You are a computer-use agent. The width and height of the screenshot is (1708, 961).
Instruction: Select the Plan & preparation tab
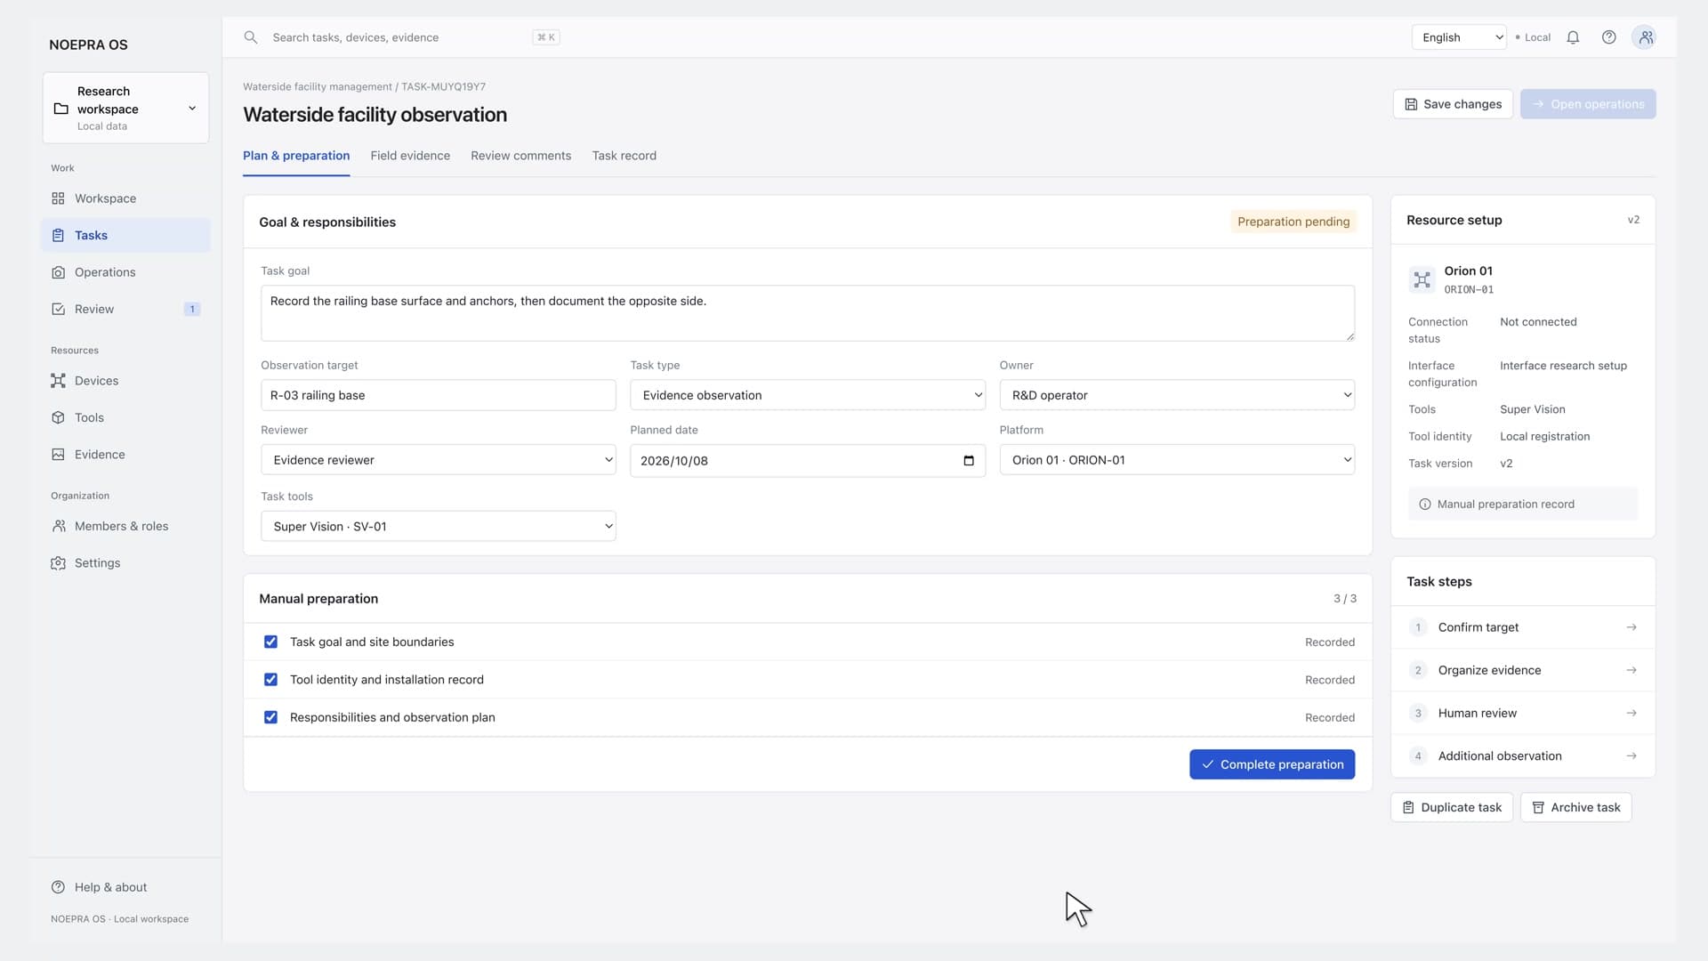click(296, 156)
